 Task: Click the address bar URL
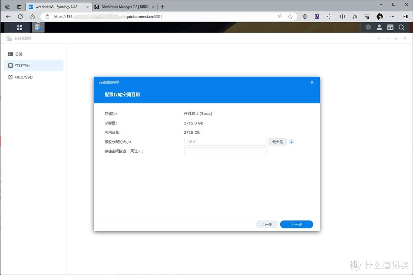pos(108,16)
